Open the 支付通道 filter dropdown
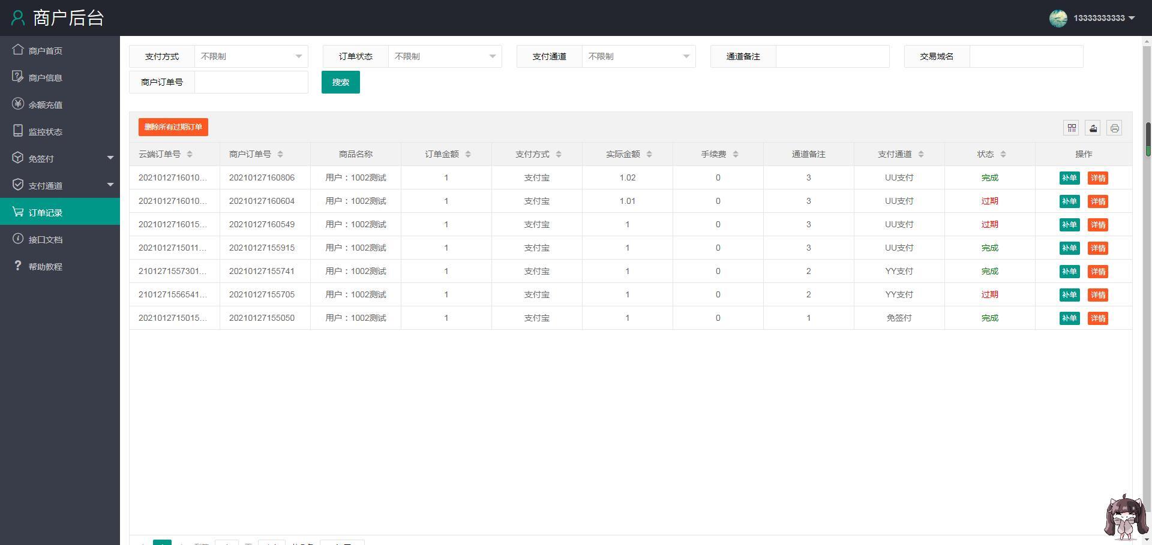The height and width of the screenshot is (545, 1152). tap(638, 56)
